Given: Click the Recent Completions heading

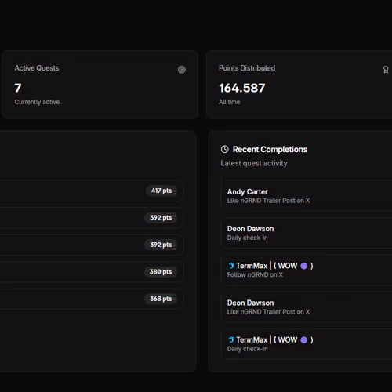Looking at the screenshot, I should pos(270,149).
